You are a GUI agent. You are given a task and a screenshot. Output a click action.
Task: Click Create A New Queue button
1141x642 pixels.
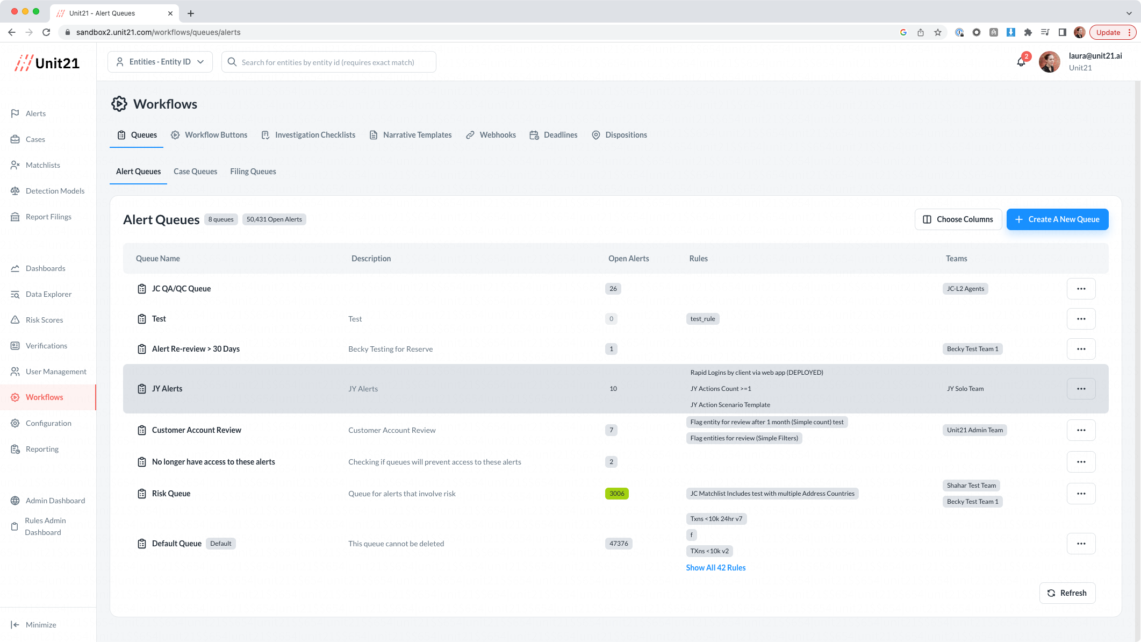coord(1057,219)
